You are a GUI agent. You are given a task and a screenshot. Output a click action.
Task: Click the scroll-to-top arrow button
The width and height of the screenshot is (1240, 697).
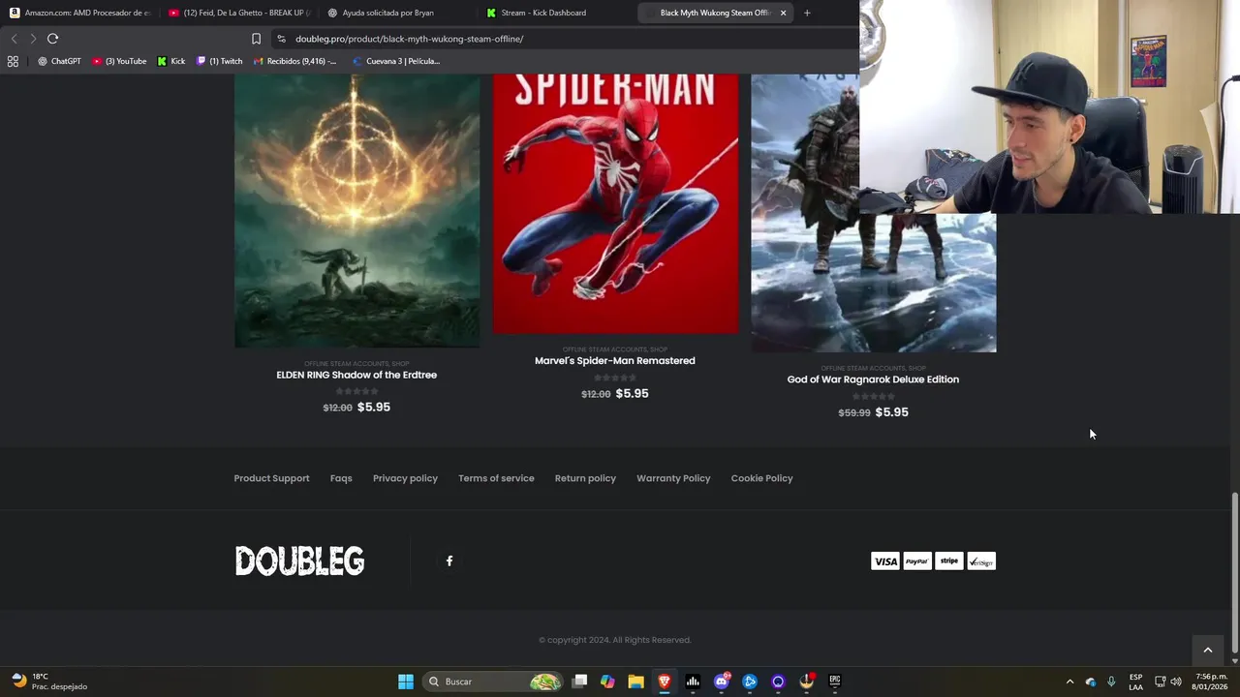click(x=1207, y=651)
